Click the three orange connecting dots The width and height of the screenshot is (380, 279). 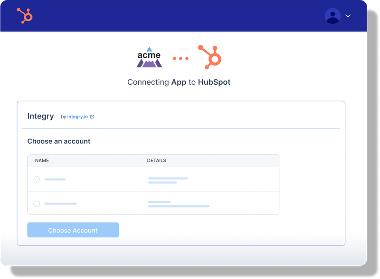(x=180, y=59)
